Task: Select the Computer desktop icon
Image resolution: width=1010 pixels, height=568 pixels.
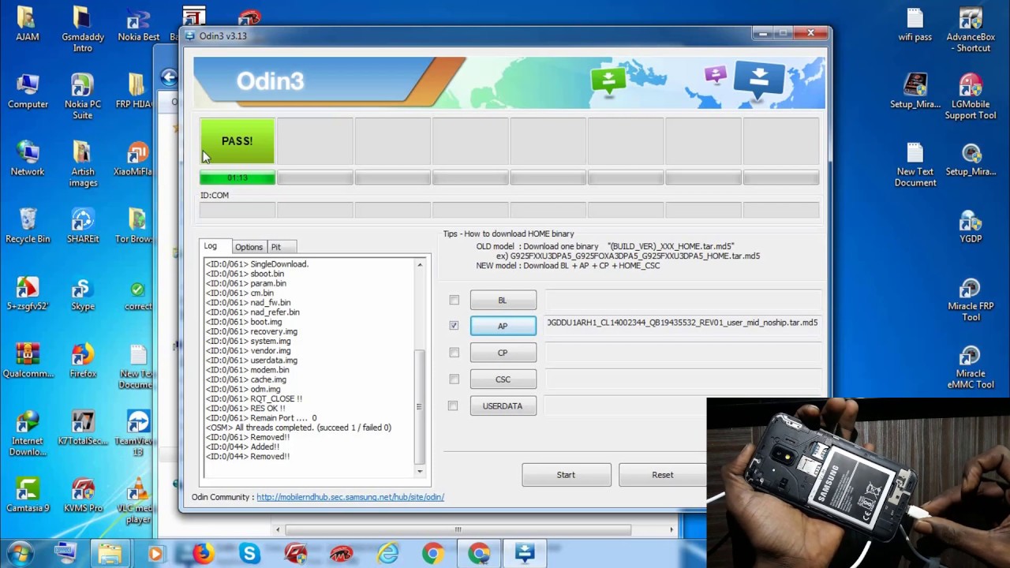Action: pos(28,91)
